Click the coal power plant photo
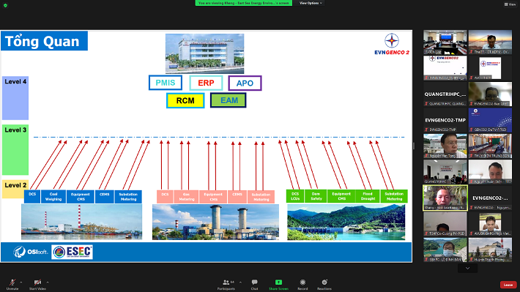The image size is (520, 292). [81, 222]
